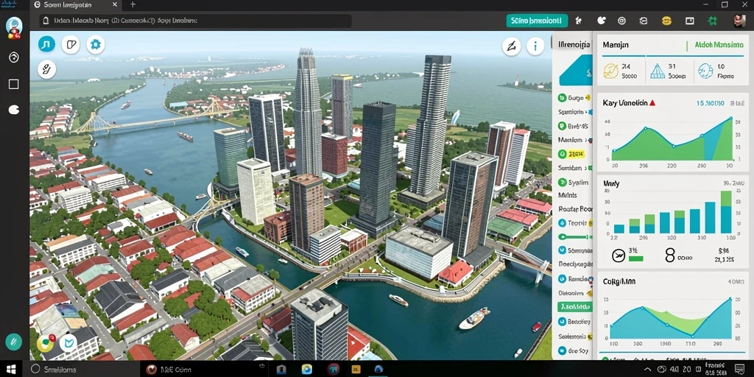Switch to the Aldoh Mansinto tab
This screenshot has height=377, width=754.
(x=719, y=45)
